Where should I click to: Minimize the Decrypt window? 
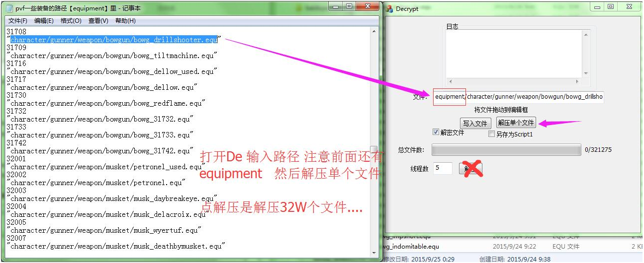pos(597,6)
